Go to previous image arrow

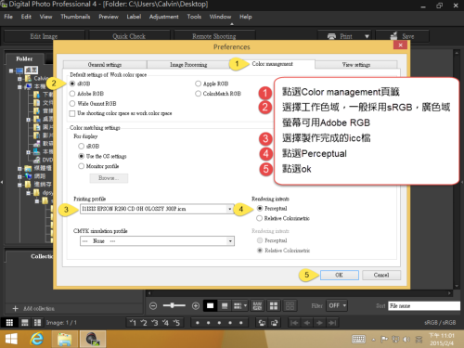[307, 323]
